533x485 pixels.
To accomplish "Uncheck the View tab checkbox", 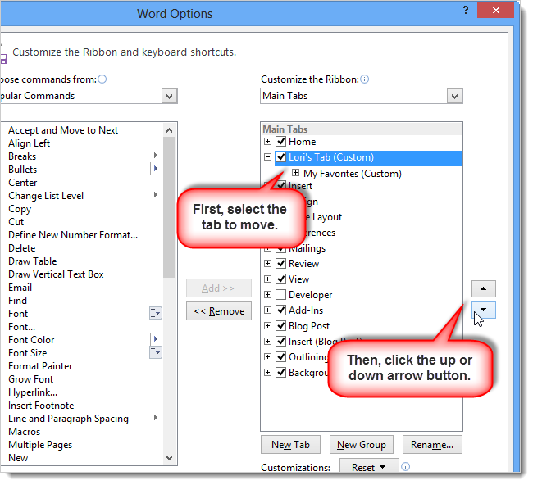I will coord(280,279).
